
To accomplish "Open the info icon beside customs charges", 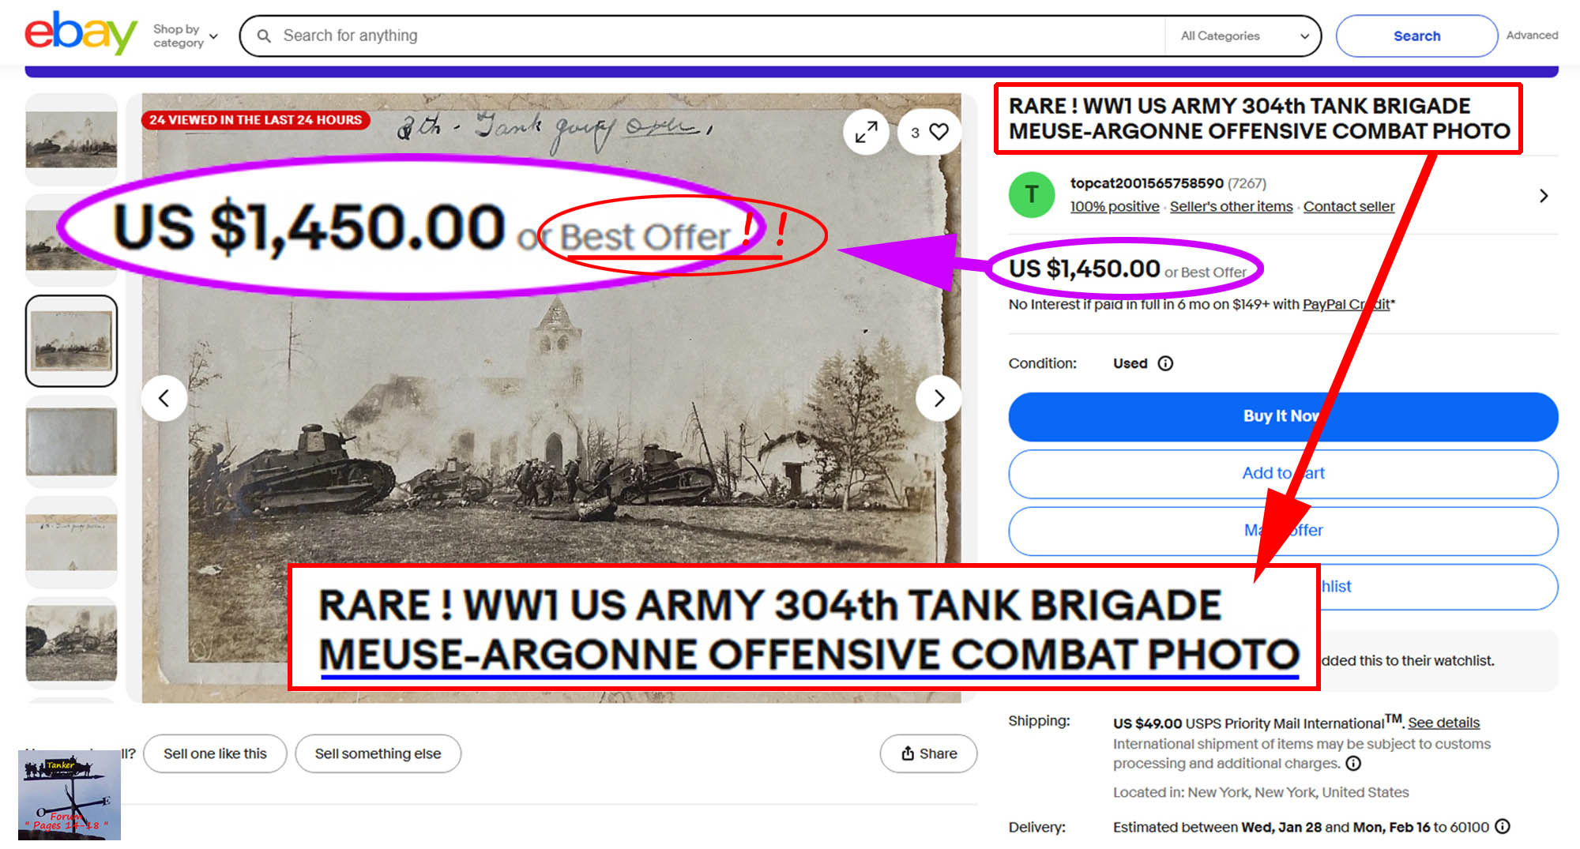I will (x=1353, y=763).
